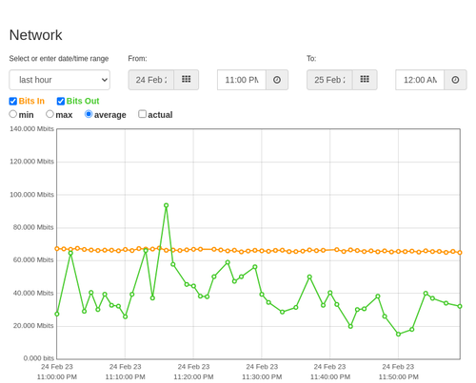476x383 pixels.
Task: Open the To date calendar picker icon
Action: (x=365, y=80)
